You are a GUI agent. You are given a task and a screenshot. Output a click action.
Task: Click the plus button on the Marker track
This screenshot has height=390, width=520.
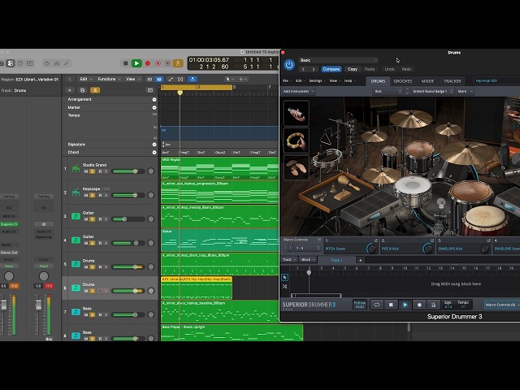[154, 107]
